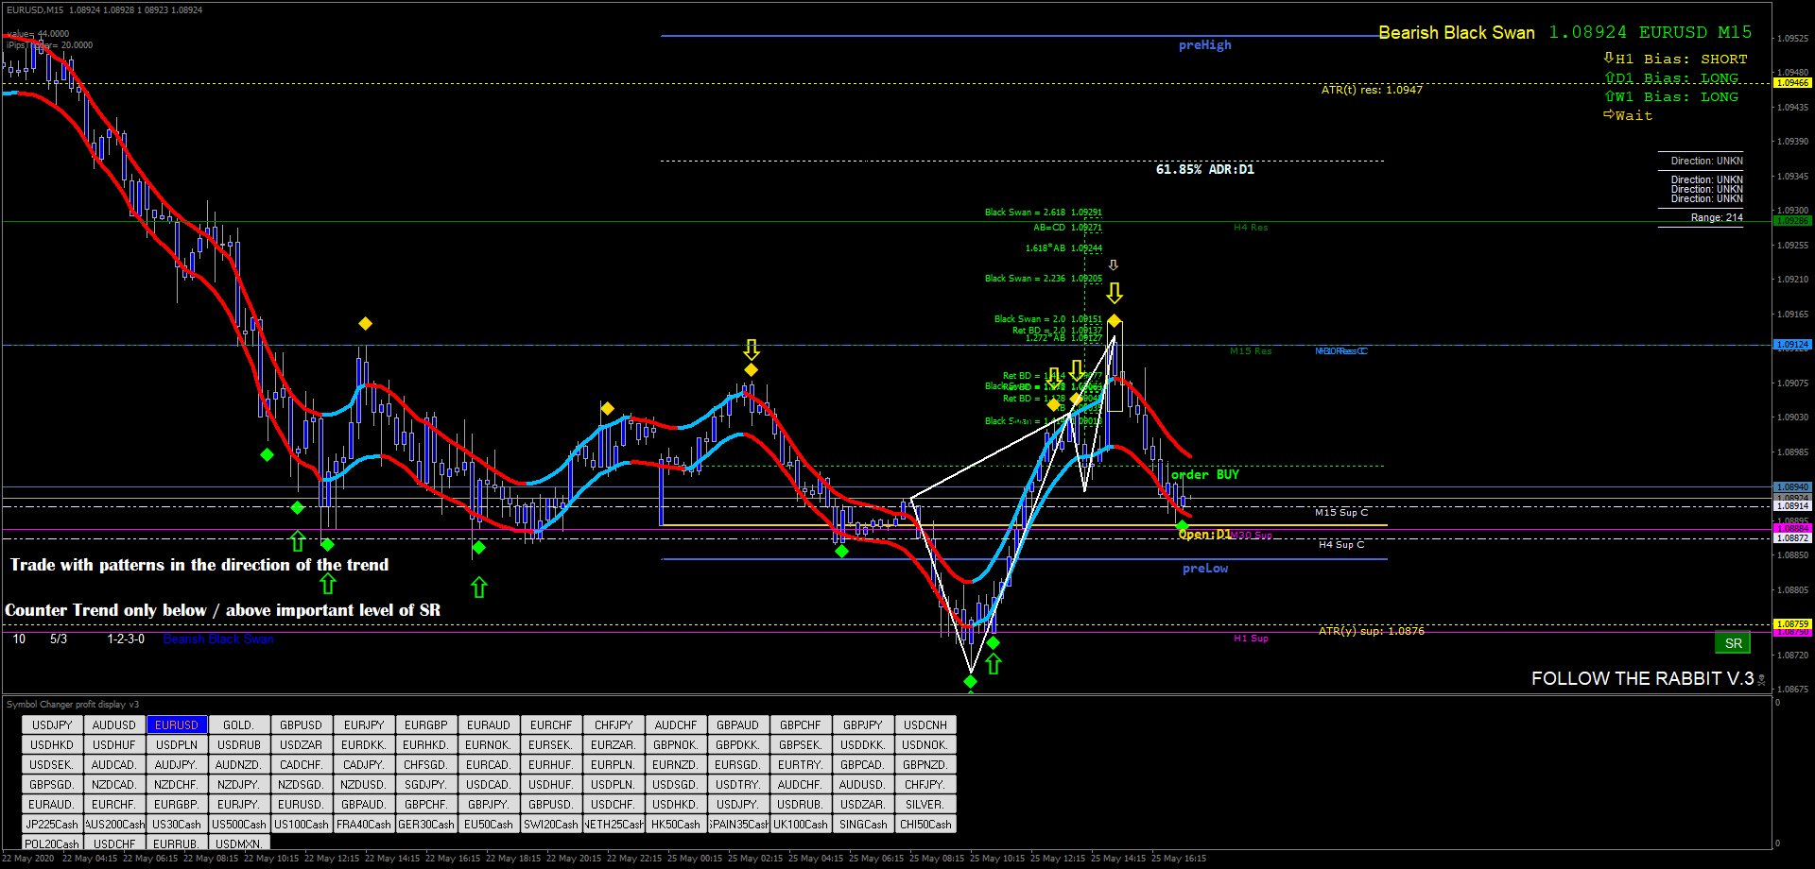Image resolution: width=1815 pixels, height=869 pixels.
Task: Click the USDMXN. button
Action: click(x=239, y=843)
